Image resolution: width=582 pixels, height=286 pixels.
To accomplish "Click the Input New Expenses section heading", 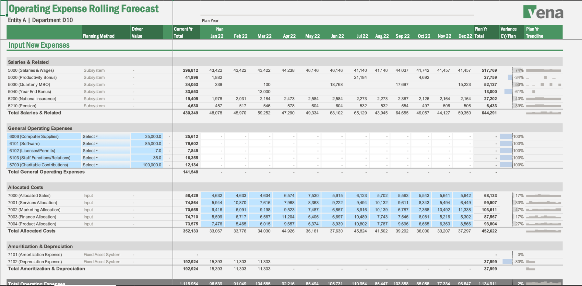I will coord(39,45).
